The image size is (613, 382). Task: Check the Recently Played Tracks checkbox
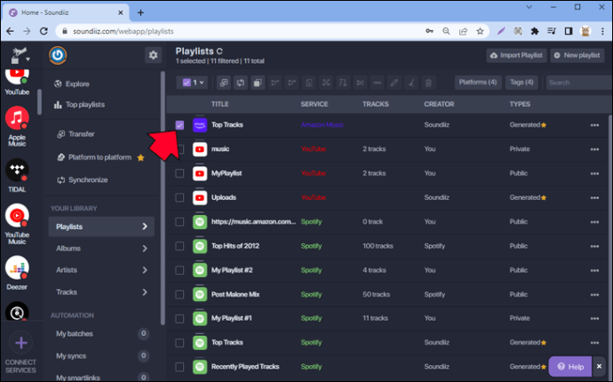point(179,367)
